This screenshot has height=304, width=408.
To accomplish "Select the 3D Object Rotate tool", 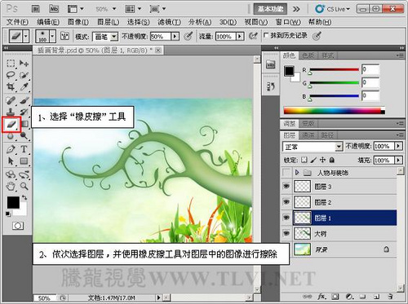I will [x=11, y=174].
